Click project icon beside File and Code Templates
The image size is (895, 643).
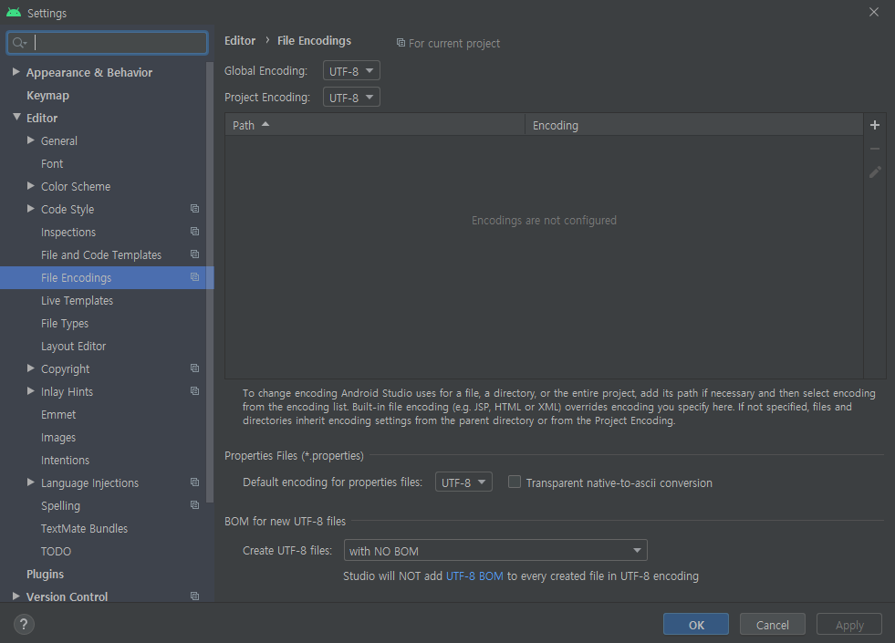(x=194, y=254)
